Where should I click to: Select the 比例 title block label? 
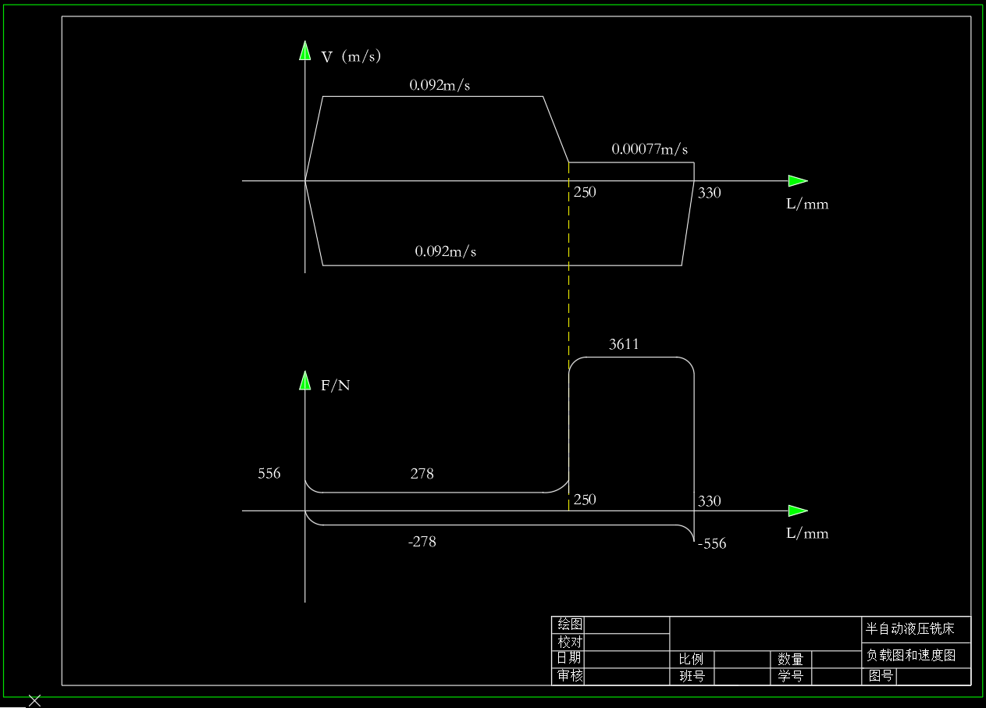click(692, 659)
